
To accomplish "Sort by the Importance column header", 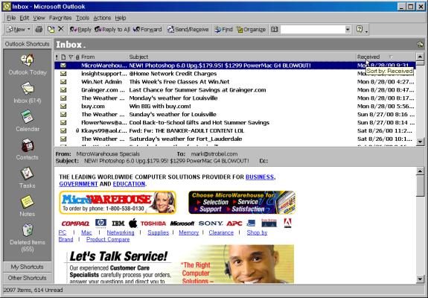I will (x=57, y=57).
